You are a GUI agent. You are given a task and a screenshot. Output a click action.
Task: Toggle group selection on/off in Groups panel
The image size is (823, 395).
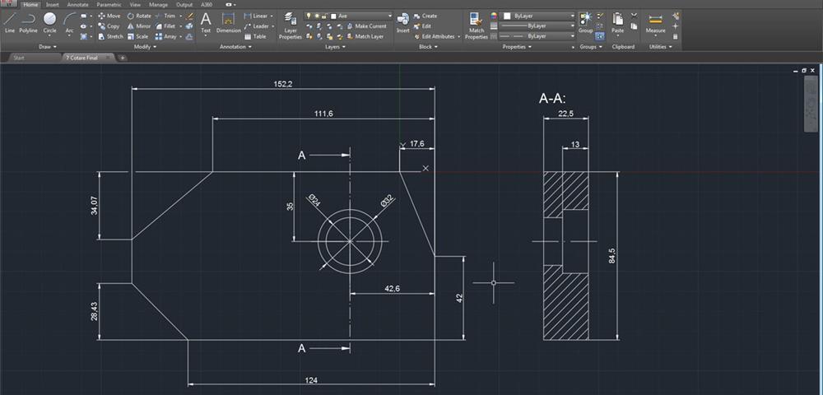click(x=600, y=36)
